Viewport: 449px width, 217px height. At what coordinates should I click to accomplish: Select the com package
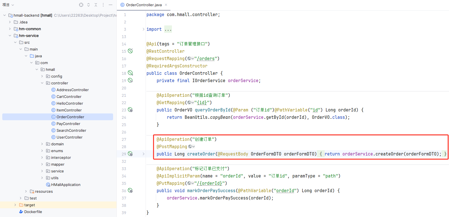[44, 63]
